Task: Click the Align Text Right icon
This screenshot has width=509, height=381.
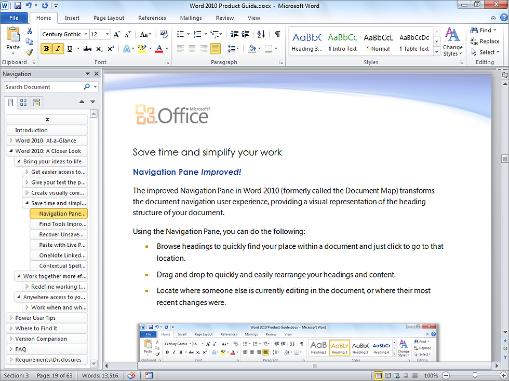Action: pyautogui.click(x=204, y=49)
